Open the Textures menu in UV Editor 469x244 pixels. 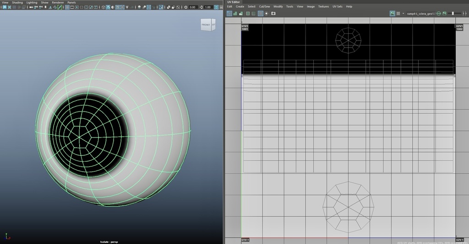tap(323, 6)
